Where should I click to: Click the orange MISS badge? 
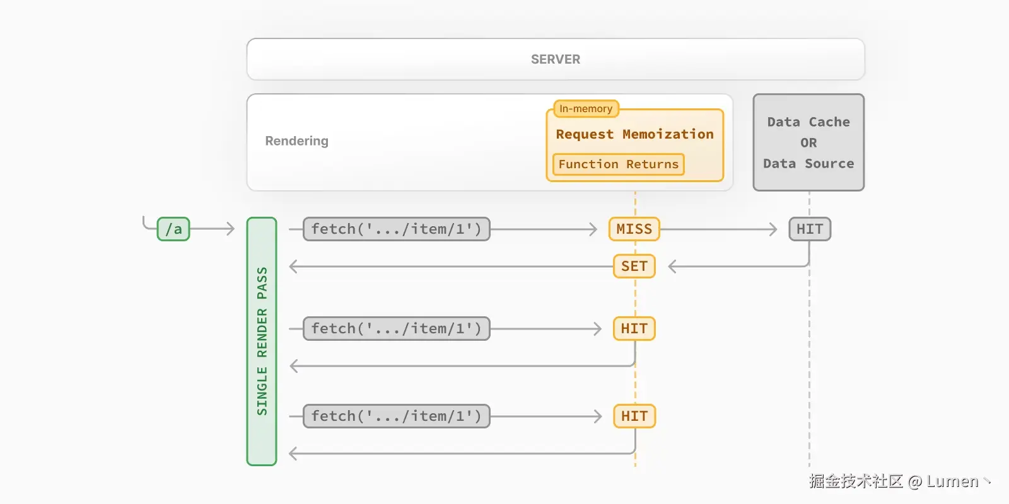pos(634,229)
